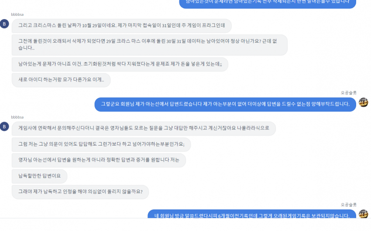This screenshot has width=371, height=231.
Task: Click the empty message input area below chat
Action: pos(185,224)
